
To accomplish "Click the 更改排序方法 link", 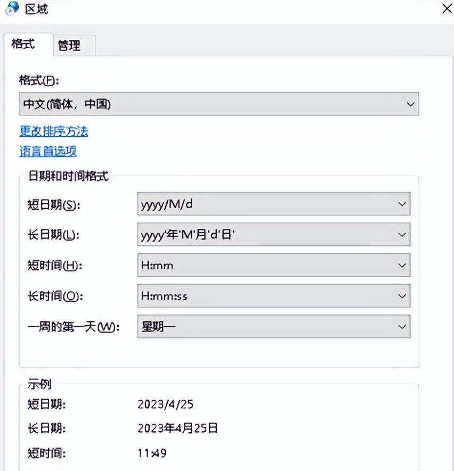I will [54, 131].
